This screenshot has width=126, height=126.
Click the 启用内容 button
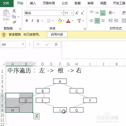tap(57, 35)
